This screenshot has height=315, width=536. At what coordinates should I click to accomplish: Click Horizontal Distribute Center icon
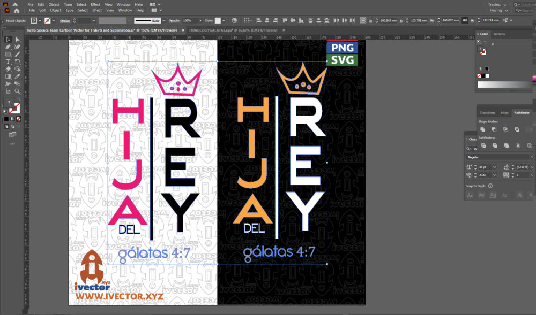tap(345, 20)
